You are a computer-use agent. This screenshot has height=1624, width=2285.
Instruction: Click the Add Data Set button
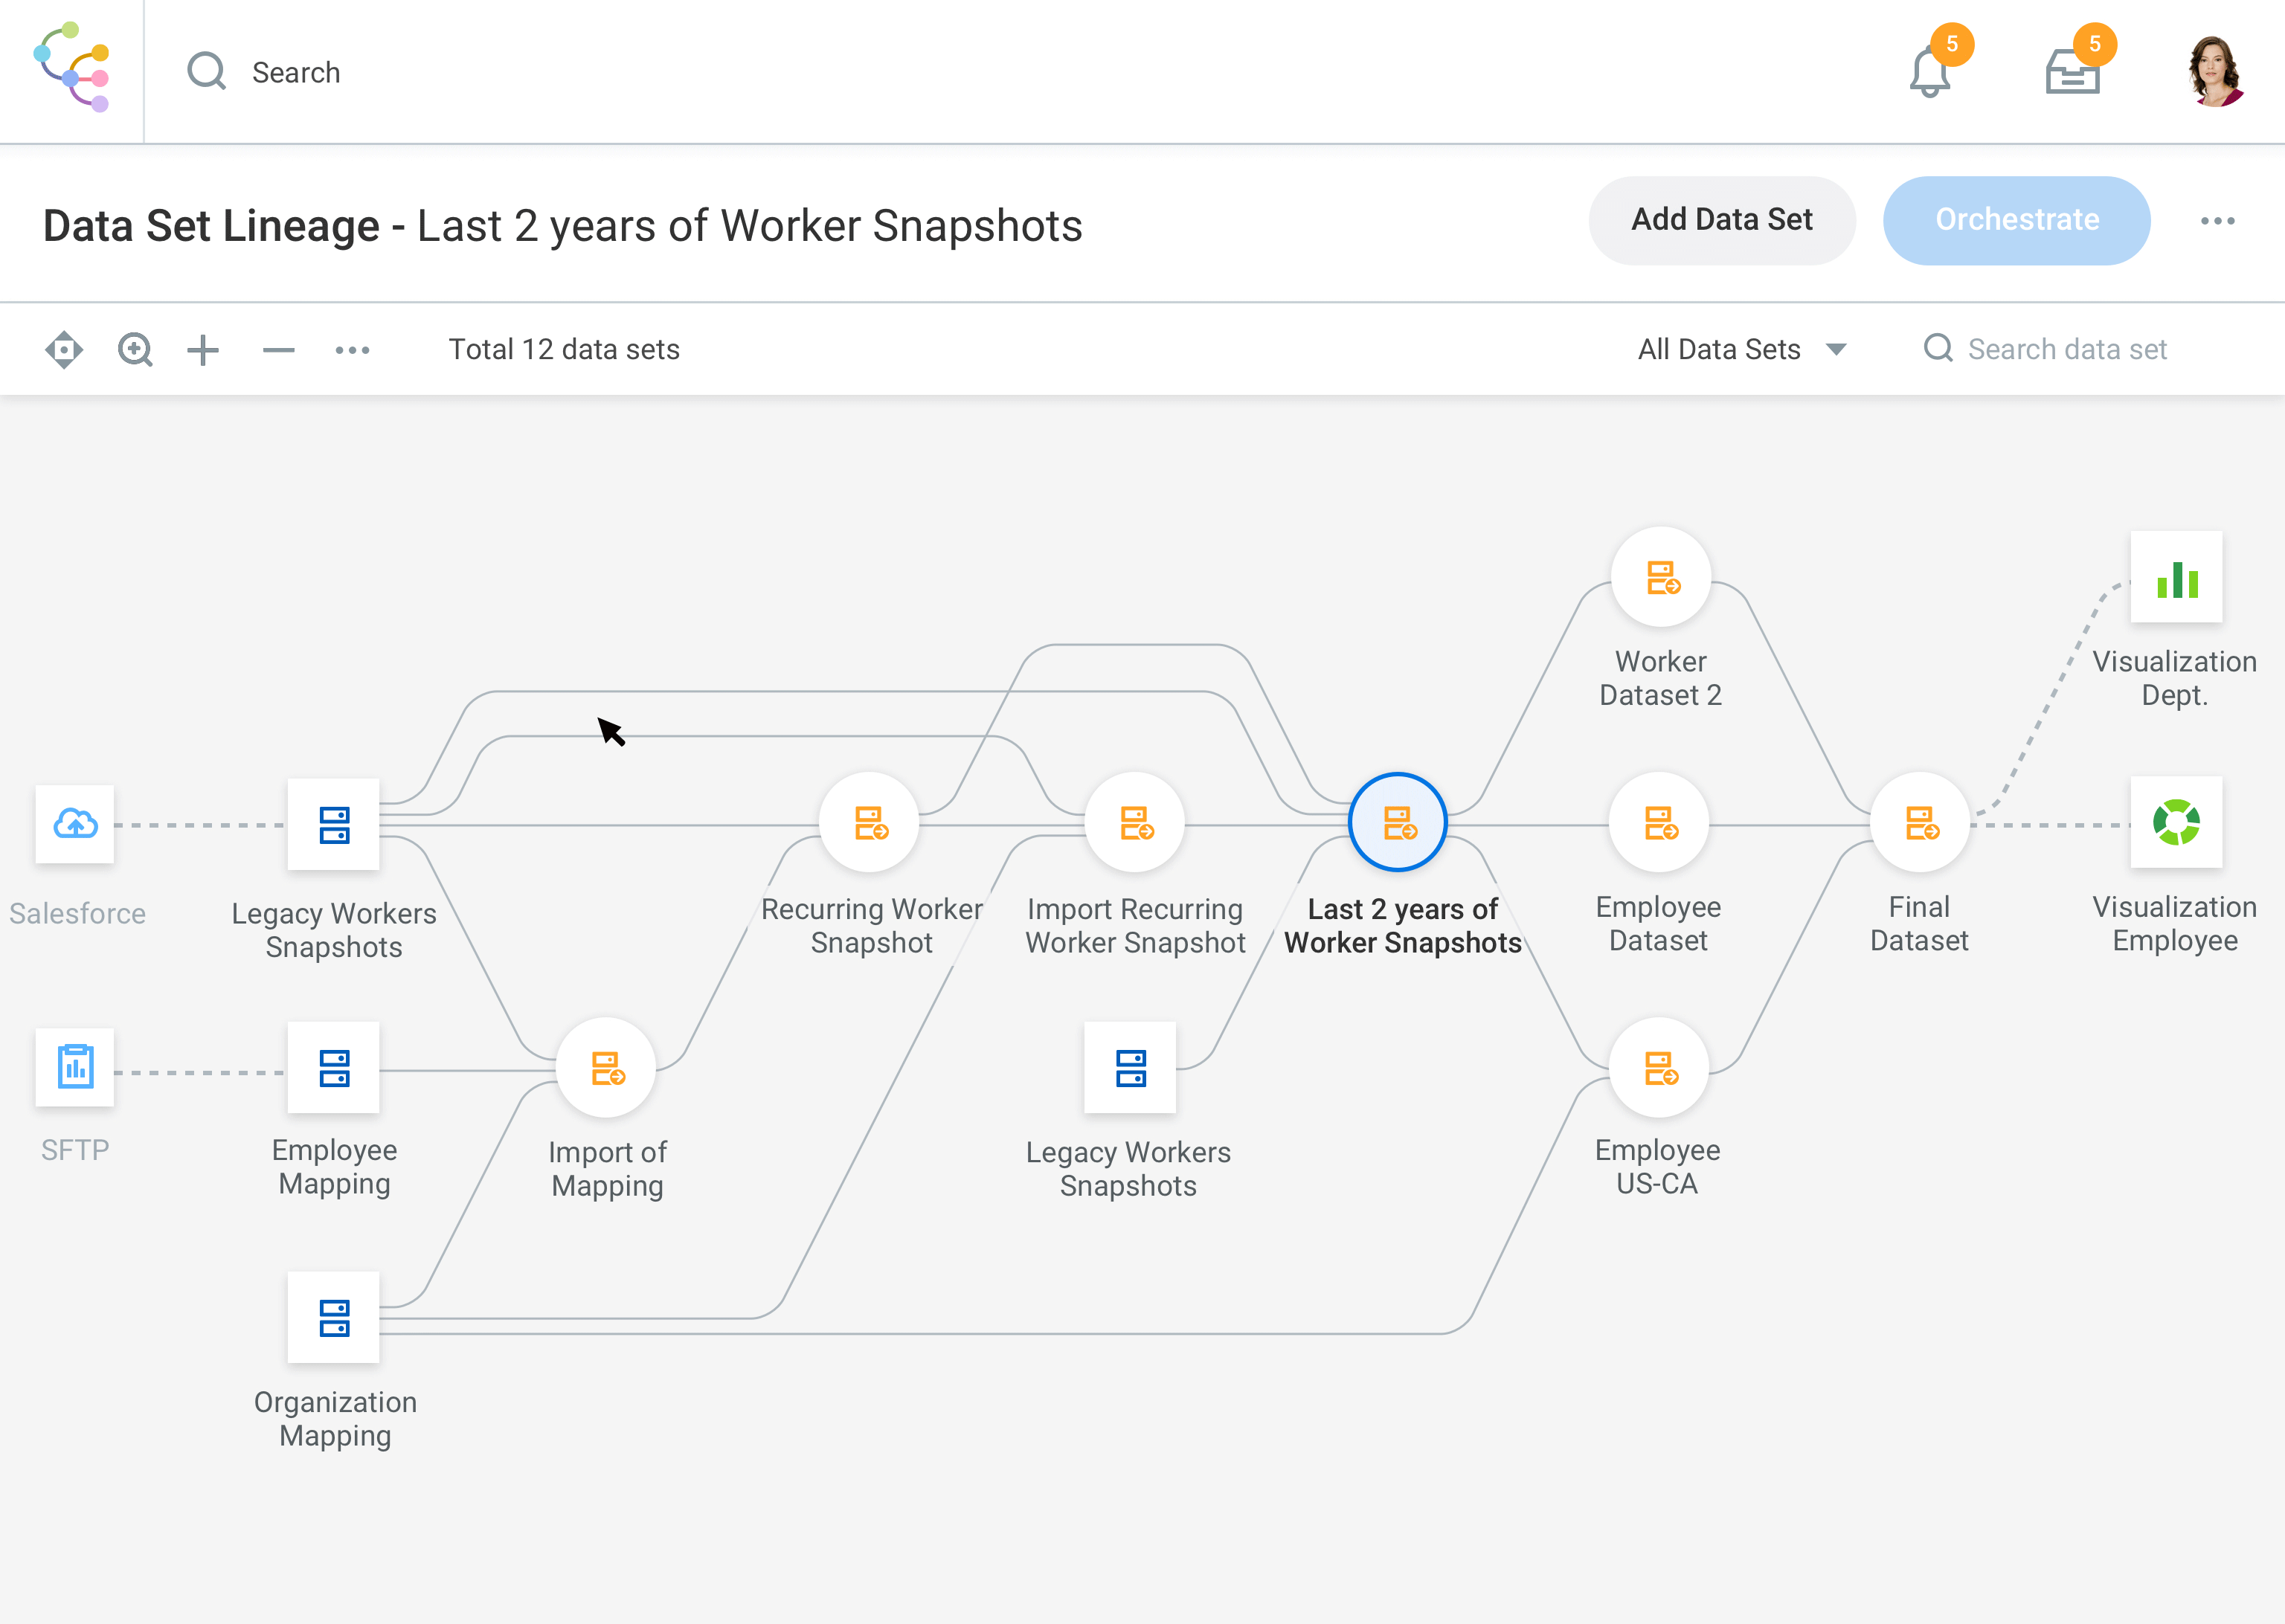1721,220
